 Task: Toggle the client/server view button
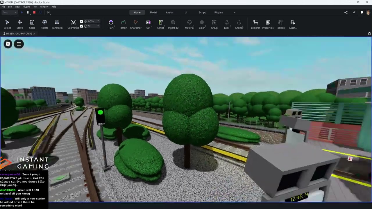coord(40,12)
